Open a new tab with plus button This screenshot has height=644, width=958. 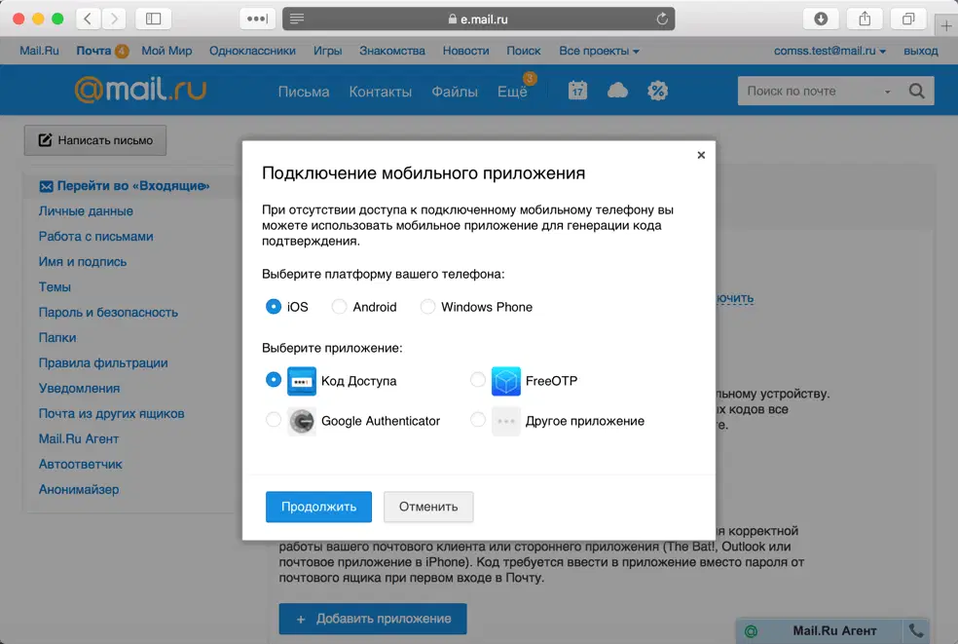click(x=945, y=25)
